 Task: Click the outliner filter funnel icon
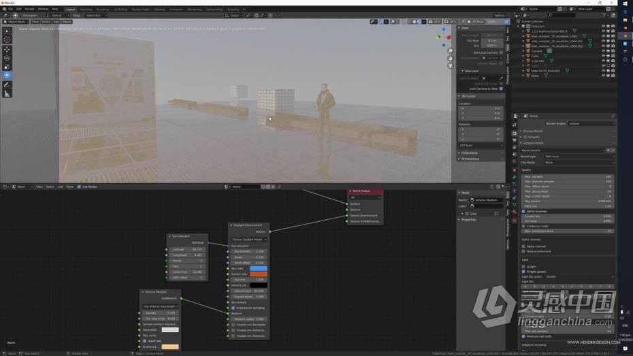604,16
